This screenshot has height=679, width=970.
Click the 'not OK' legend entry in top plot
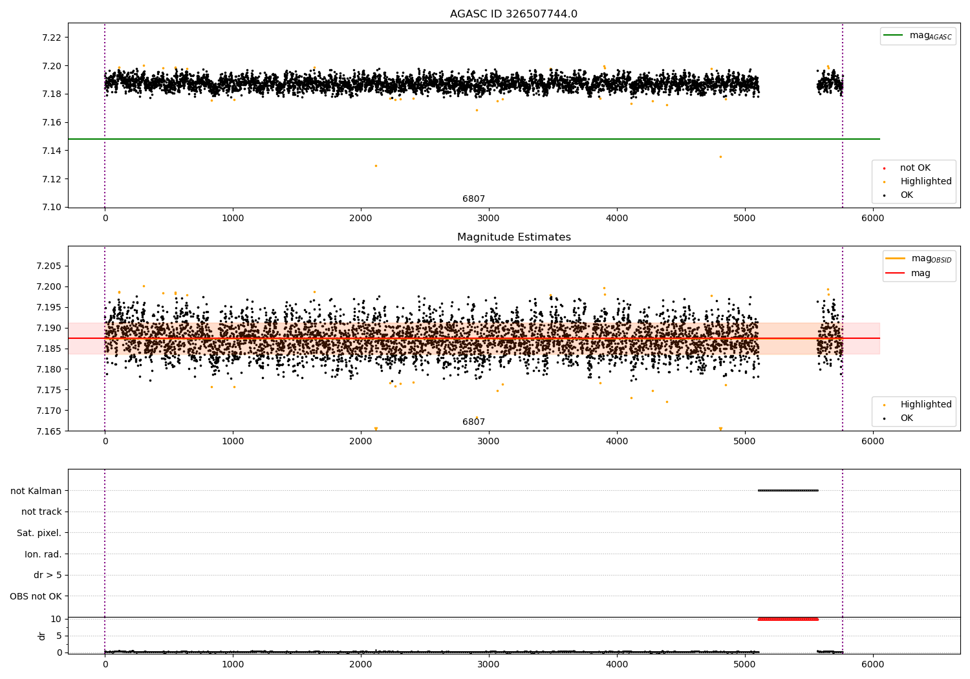click(x=907, y=168)
